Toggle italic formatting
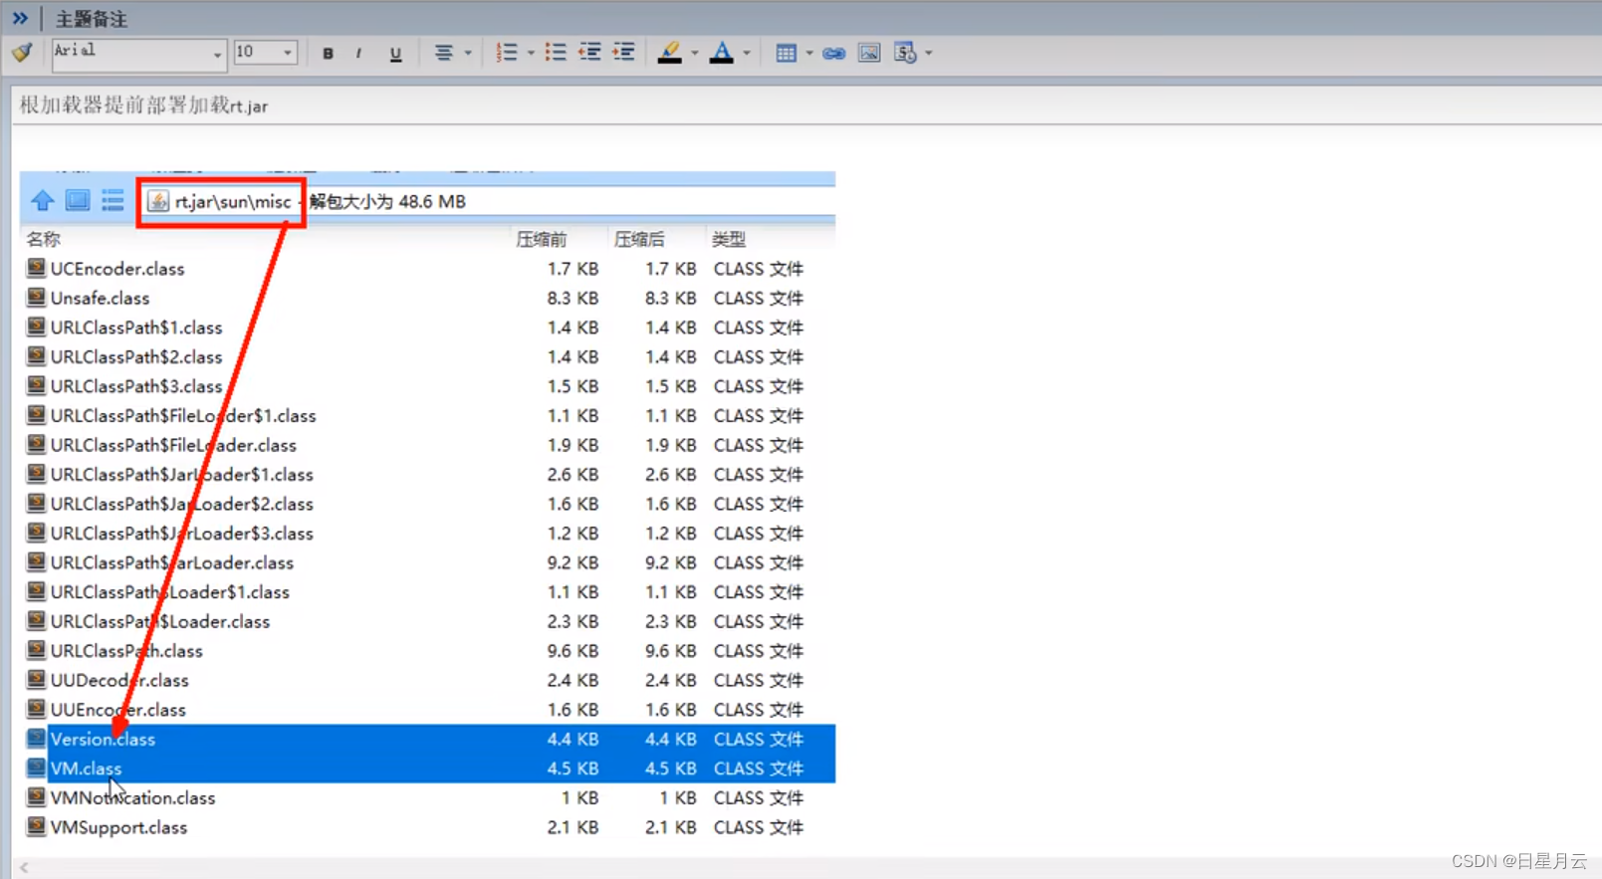The height and width of the screenshot is (879, 1602). [x=358, y=54]
